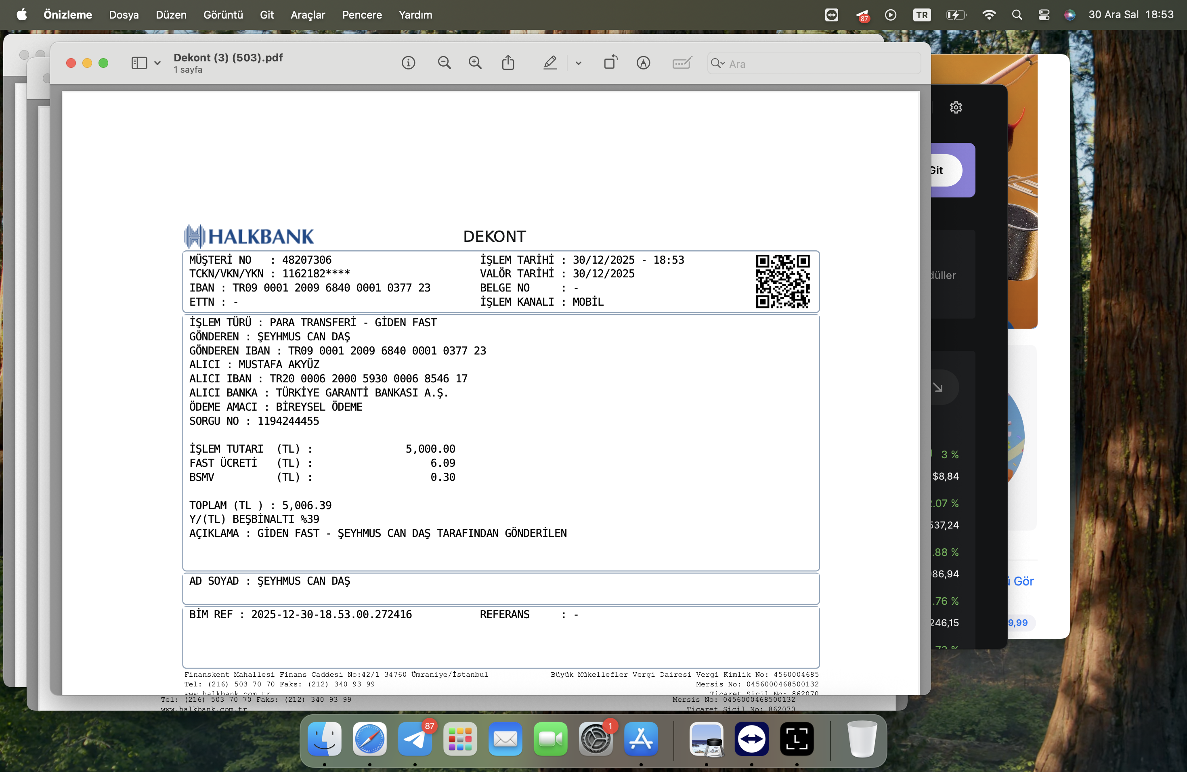Image resolution: width=1187 pixels, height=772 pixels.
Task: Open the Dosya menu
Action: click(124, 15)
